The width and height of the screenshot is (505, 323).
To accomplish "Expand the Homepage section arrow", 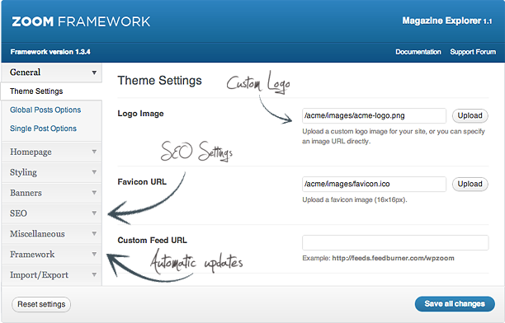I will click(x=94, y=152).
